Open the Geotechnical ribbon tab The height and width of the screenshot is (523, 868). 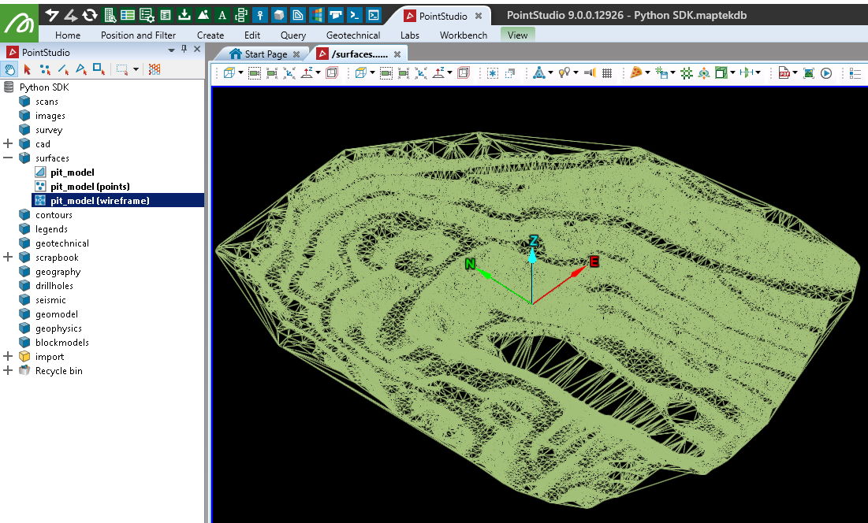(x=352, y=35)
